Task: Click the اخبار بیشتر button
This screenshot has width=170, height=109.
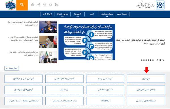Action: 12,68
